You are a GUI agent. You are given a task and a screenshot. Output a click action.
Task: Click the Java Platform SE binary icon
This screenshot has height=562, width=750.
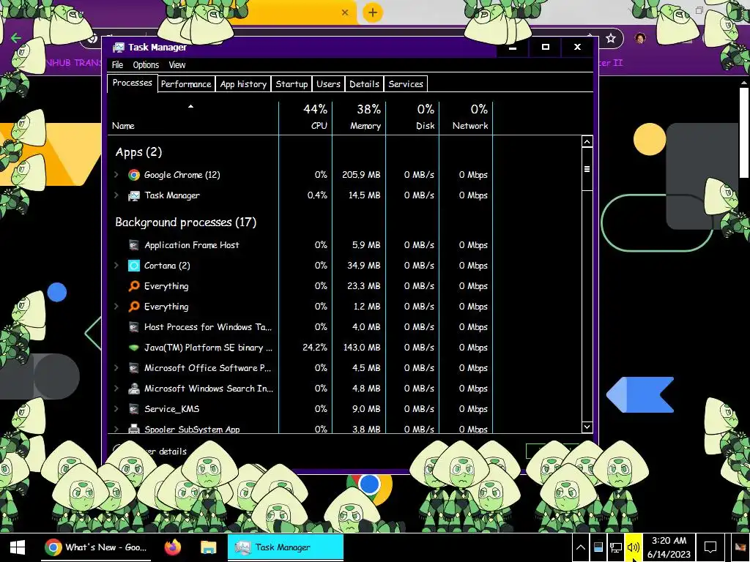coord(134,348)
